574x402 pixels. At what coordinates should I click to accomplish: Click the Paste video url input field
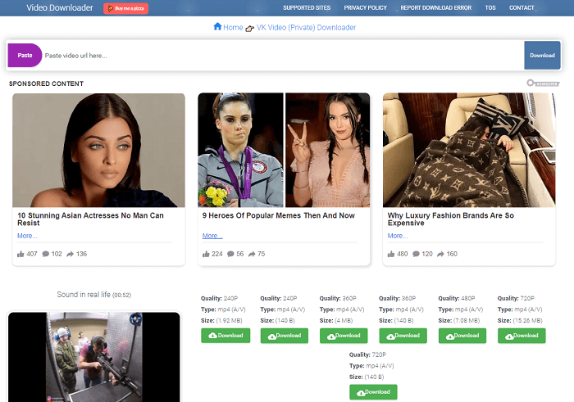tap(279, 56)
